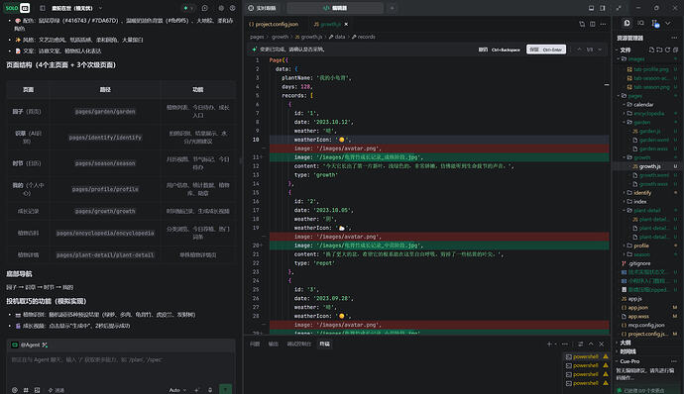
Task: Open the source control icon in the sidebar
Action: pos(655,23)
